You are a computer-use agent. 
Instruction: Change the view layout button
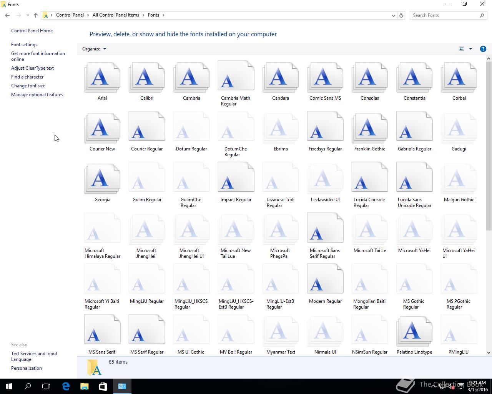click(x=462, y=49)
